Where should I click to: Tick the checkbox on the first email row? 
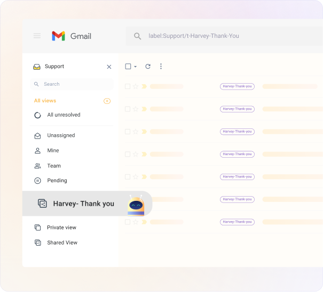[128, 86]
